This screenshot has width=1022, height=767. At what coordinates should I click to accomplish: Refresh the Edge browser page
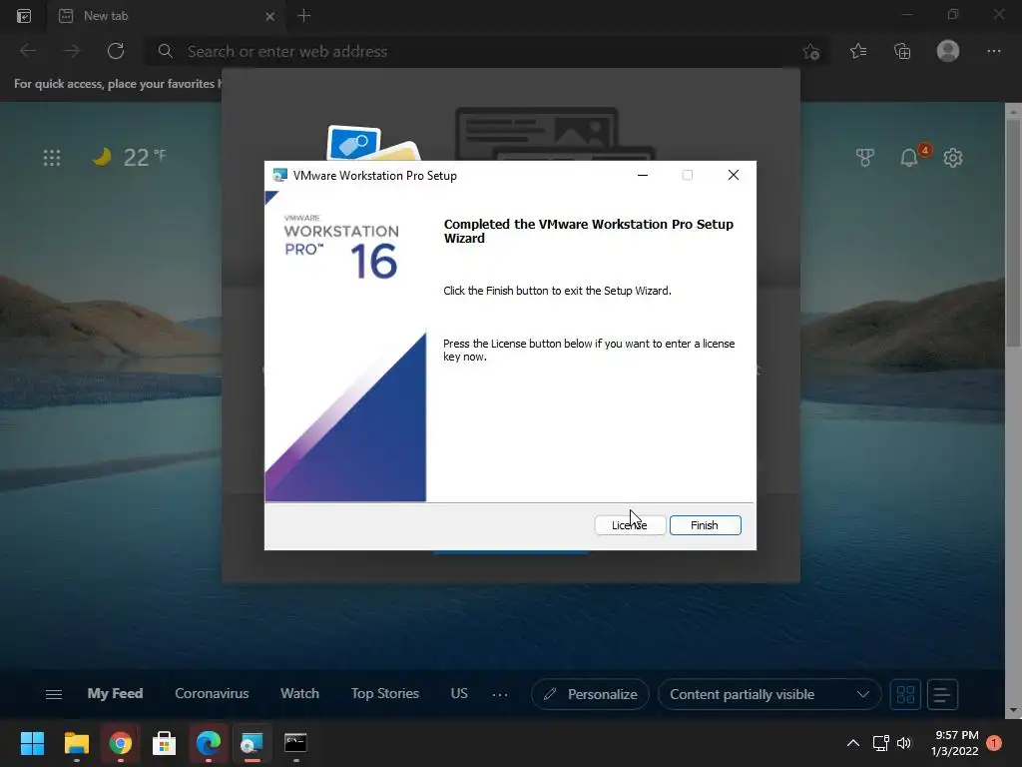(x=116, y=51)
